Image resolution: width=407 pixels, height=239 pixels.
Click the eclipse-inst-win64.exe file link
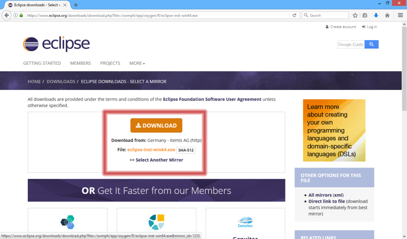(x=151, y=150)
